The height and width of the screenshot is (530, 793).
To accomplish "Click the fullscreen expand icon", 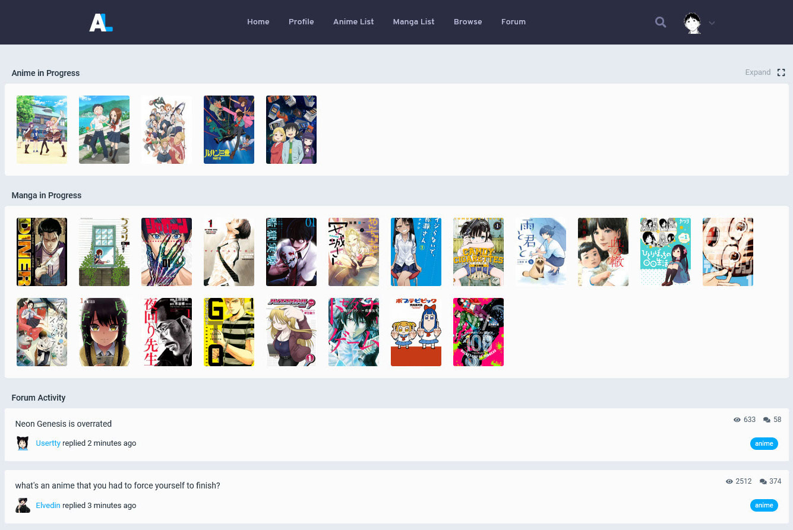I will (x=781, y=72).
